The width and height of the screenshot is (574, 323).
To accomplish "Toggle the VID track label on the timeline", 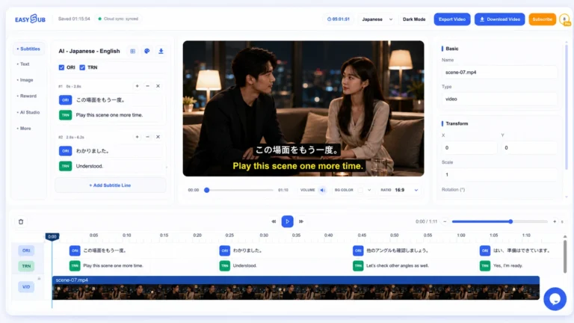I will pyautogui.click(x=26, y=287).
